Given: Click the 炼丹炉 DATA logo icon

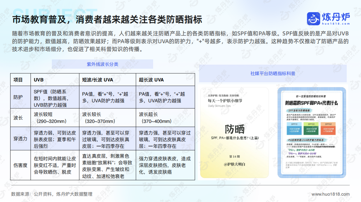Looking at the screenshot, I should pyautogui.click(x=313, y=19).
